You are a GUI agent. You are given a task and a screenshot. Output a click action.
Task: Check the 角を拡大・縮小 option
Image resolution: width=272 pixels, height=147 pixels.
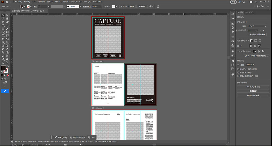238,73
